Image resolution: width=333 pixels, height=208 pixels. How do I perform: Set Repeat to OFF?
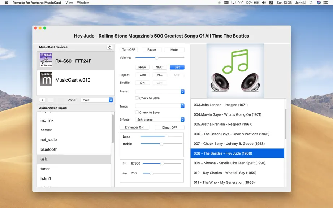pyautogui.click(x=177, y=75)
